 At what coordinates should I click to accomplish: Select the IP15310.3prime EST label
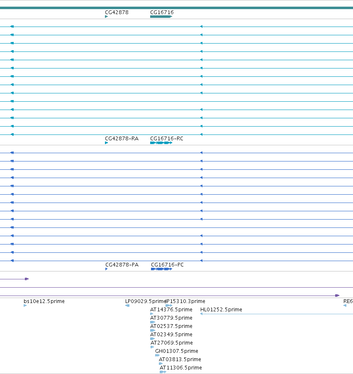click(185, 301)
